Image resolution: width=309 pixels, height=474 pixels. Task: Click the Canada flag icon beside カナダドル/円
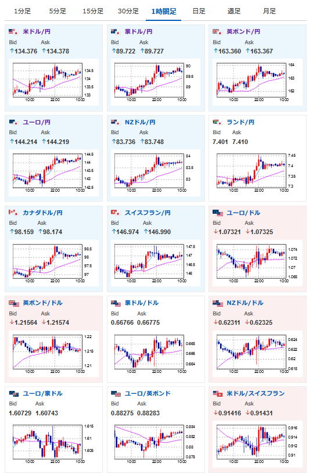[13, 213]
